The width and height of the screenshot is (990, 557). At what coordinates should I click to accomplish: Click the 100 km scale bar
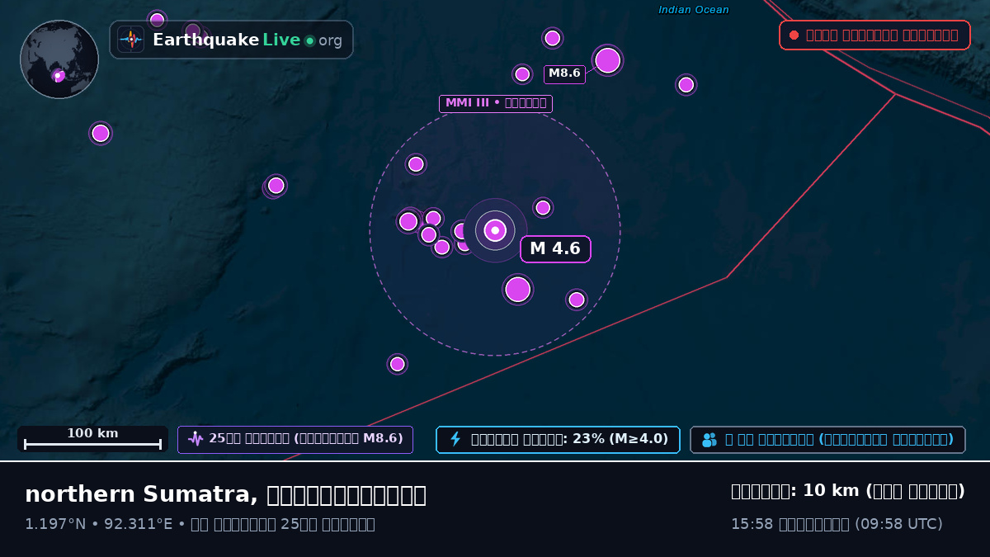point(92,439)
